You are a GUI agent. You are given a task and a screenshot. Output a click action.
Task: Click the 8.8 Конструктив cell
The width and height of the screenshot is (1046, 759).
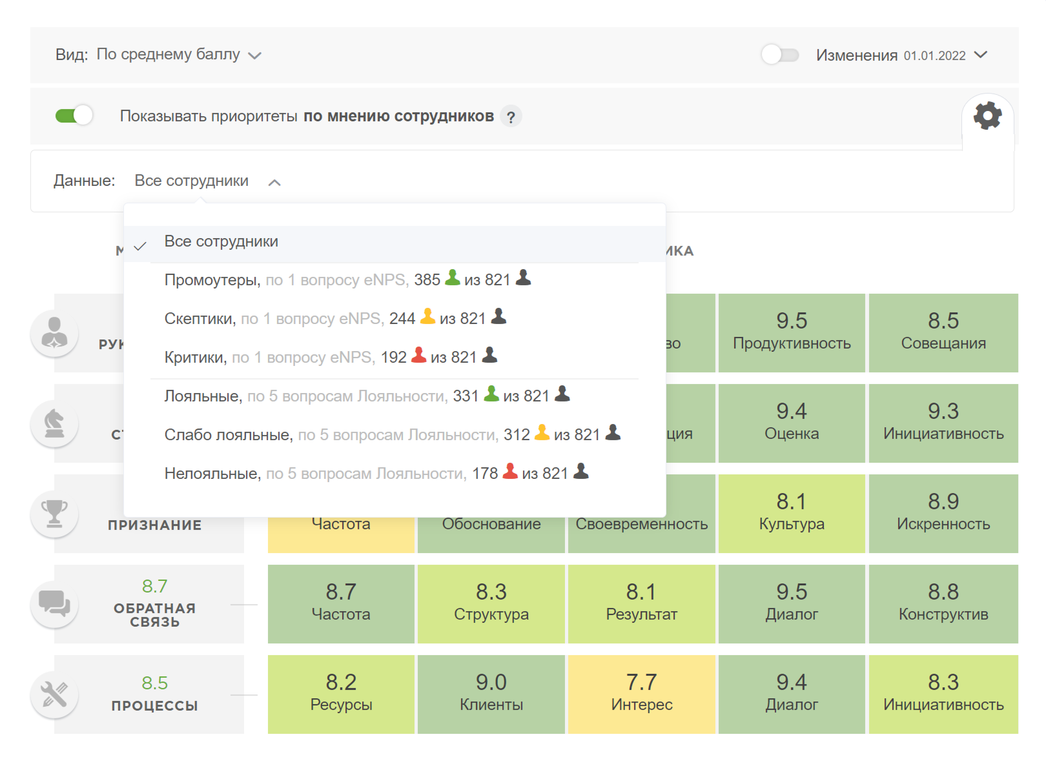[943, 603]
